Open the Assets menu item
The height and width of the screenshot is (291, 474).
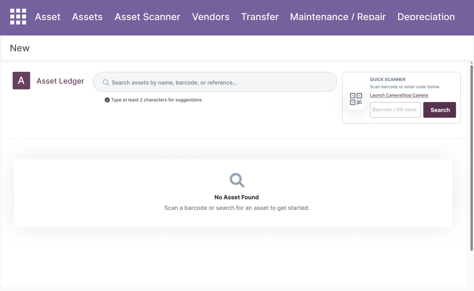[x=87, y=17]
